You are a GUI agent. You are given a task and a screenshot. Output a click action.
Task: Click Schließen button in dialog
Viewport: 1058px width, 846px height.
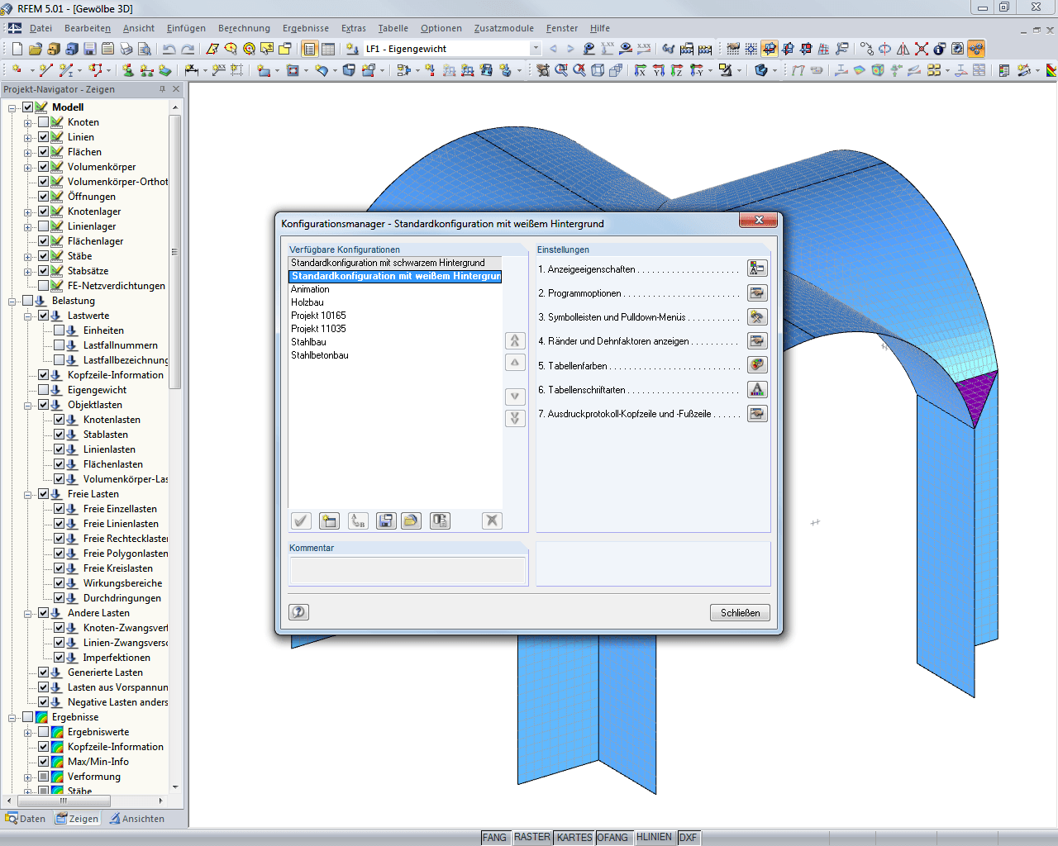tap(740, 612)
